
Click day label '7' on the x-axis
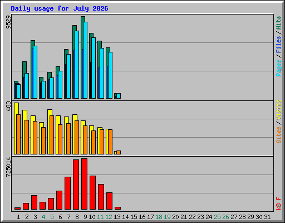pos(68,217)
